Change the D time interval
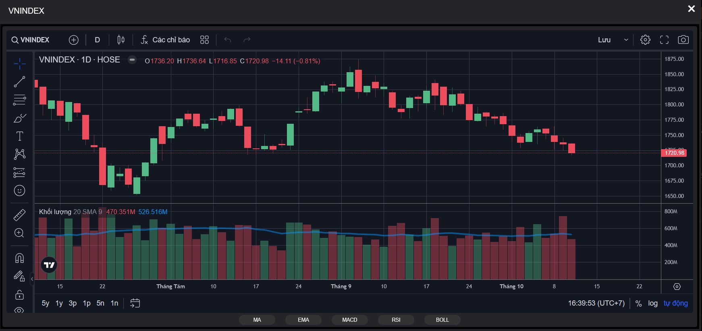Screen dimensions: 702x331 click(x=97, y=40)
